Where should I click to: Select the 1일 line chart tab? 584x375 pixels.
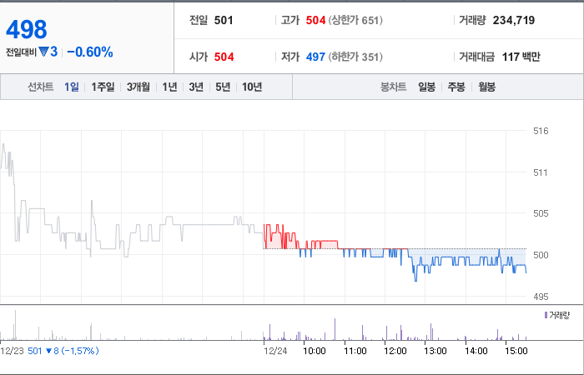tap(71, 87)
